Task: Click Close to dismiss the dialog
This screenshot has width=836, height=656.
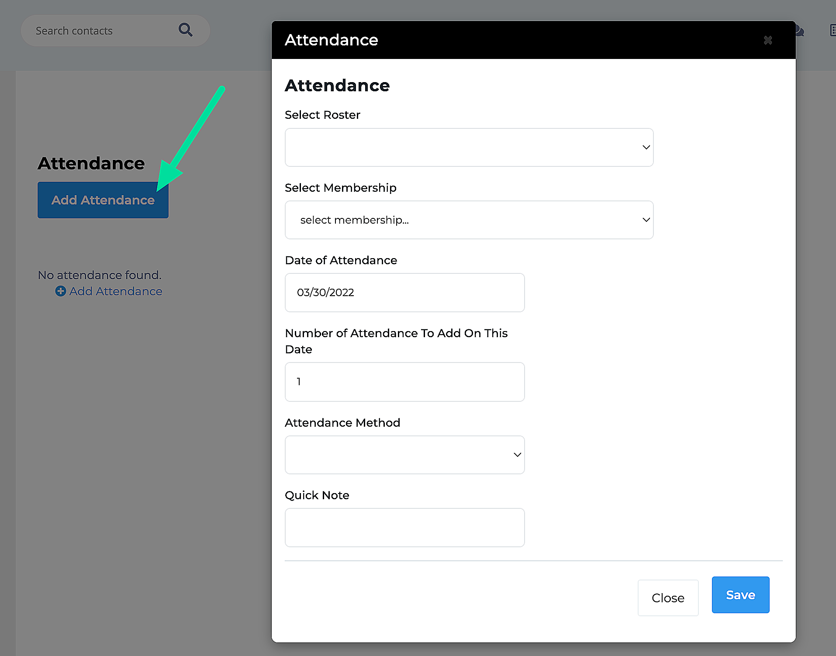Action: 668,598
